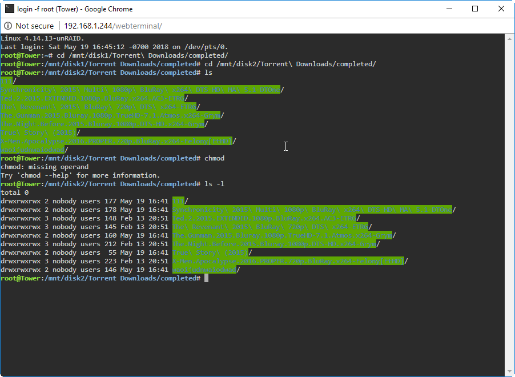The height and width of the screenshot is (377, 515).
Task: Click the 'Not secure' label
Action: [34, 26]
